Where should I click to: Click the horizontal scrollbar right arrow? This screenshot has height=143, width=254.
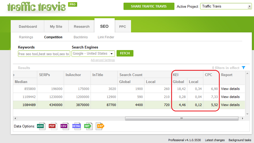pyautogui.click(x=242, y=118)
